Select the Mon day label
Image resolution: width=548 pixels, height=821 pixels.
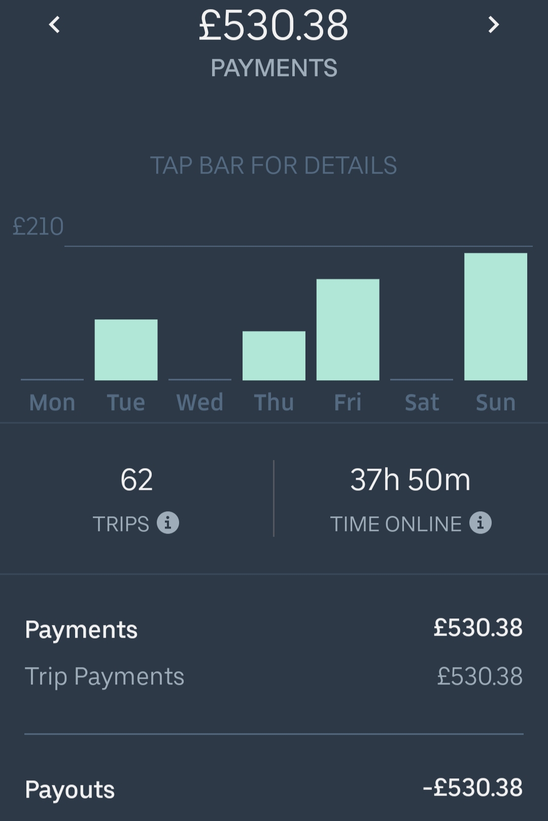click(52, 403)
